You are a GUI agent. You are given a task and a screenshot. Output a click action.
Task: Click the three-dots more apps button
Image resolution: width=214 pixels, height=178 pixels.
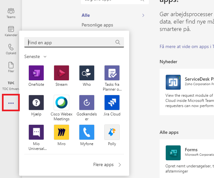11,103
